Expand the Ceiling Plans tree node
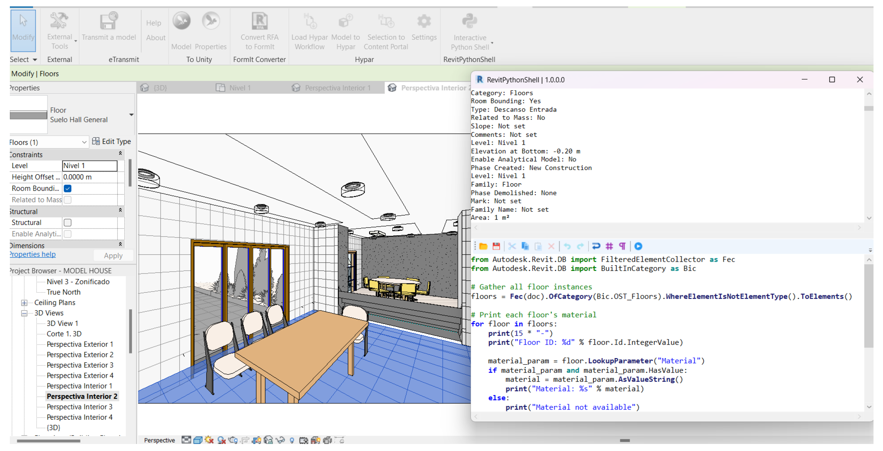The width and height of the screenshot is (883, 451). [24, 303]
